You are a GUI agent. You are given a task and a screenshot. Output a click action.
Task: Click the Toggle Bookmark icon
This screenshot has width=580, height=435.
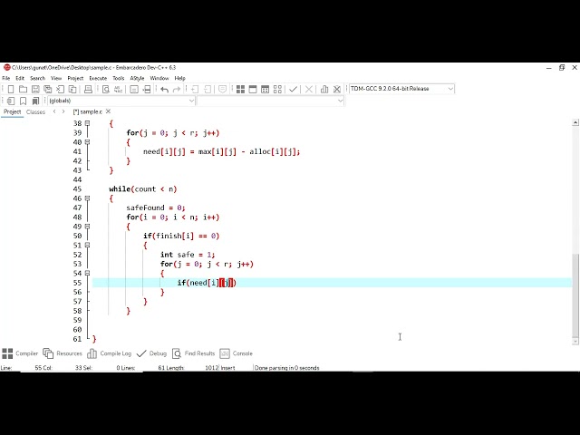(23, 101)
